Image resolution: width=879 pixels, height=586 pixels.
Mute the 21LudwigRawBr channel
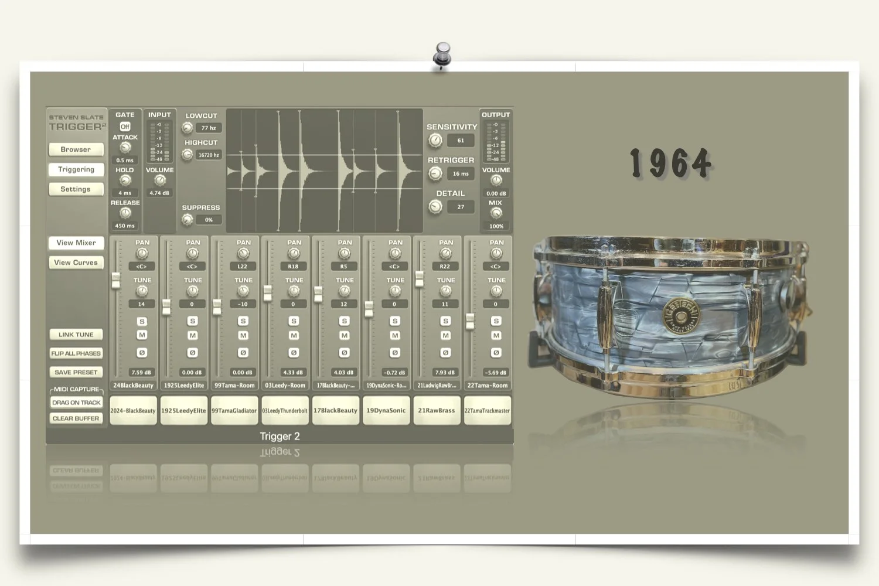point(445,335)
